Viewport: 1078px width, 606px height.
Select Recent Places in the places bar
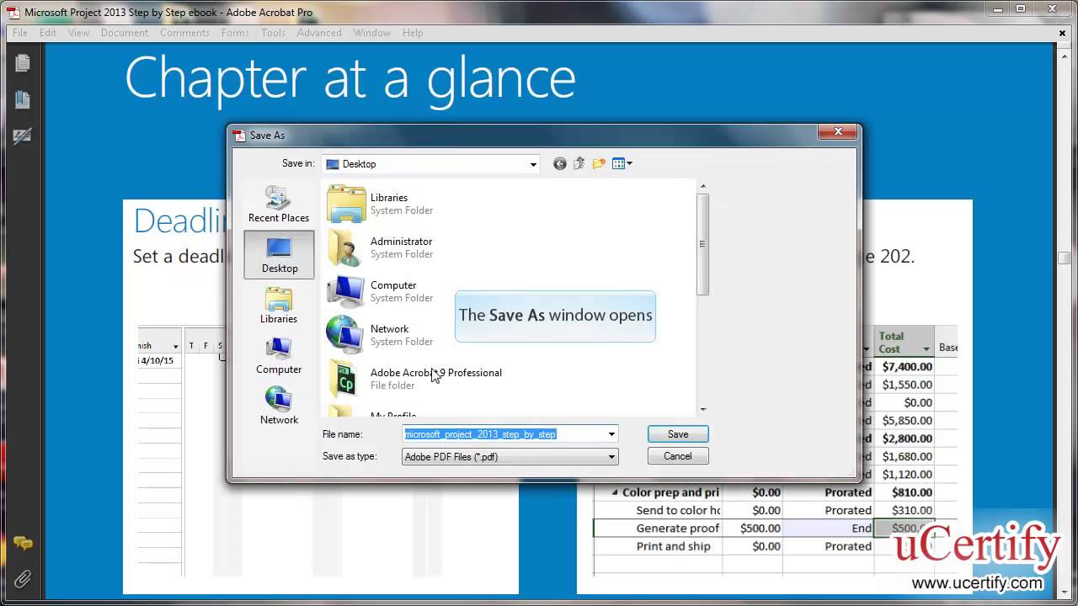[x=279, y=205]
